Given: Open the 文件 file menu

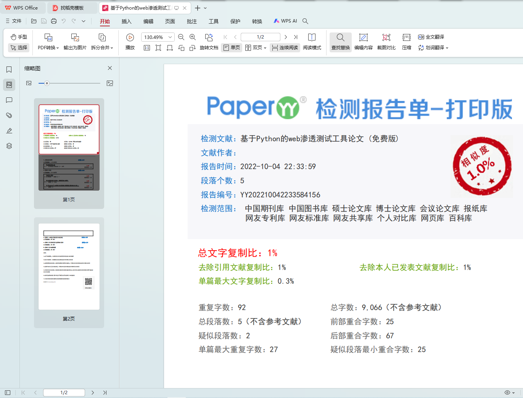Looking at the screenshot, I should click(x=14, y=21).
